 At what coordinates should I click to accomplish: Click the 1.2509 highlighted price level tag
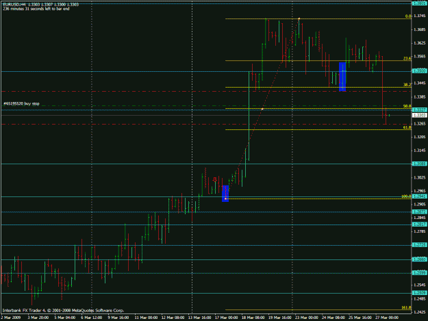[x=420, y=293]
